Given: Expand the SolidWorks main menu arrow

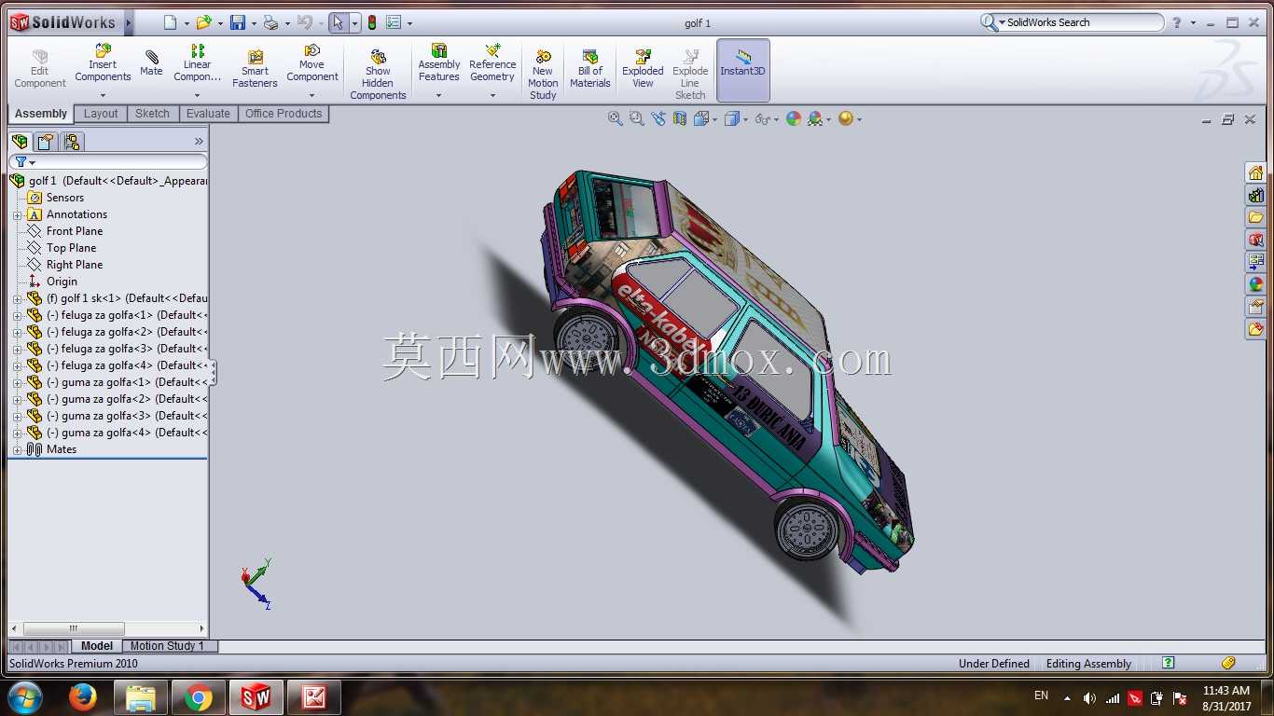Looking at the screenshot, I should [129, 22].
